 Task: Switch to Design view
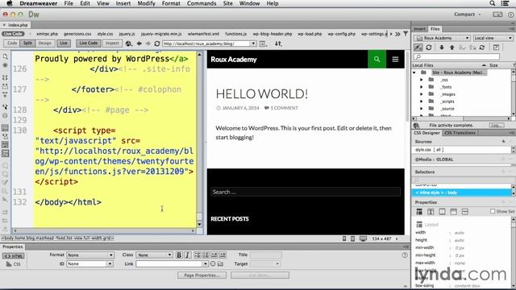45,43
